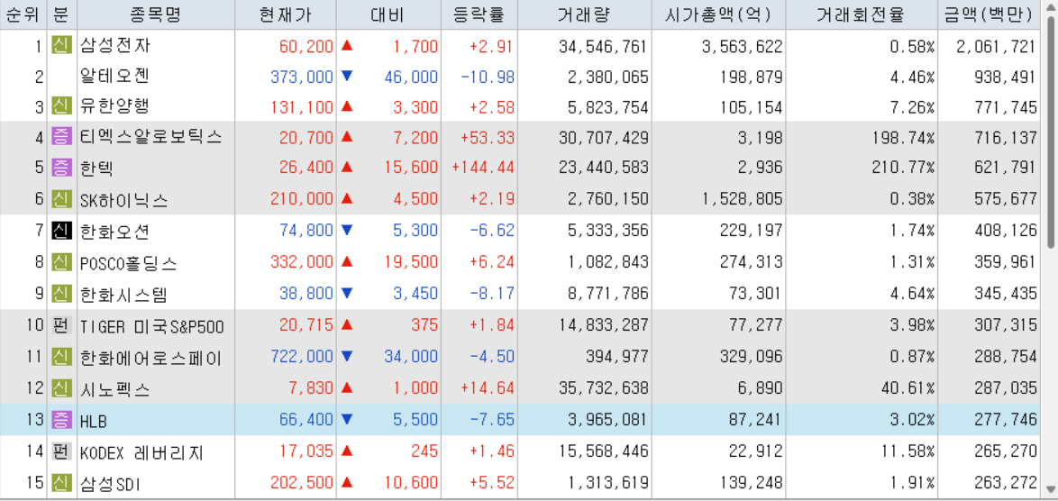Sort by the 등락률 column header
Screen dimensions: 1058x501
479,14
